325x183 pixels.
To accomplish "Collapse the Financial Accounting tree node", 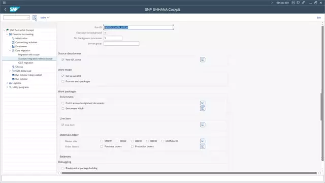I will click(x=7, y=34).
